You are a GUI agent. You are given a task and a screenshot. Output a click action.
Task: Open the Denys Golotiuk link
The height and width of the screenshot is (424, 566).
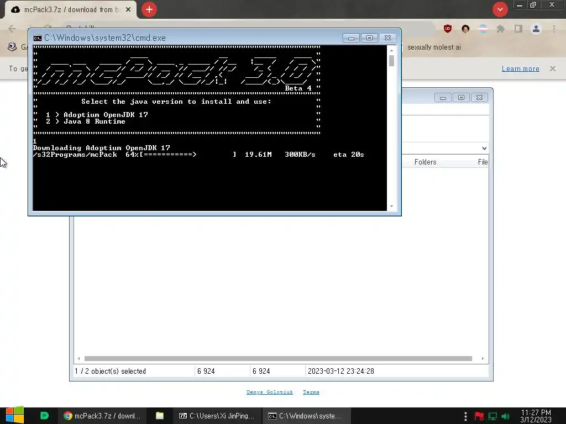click(x=270, y=393)
